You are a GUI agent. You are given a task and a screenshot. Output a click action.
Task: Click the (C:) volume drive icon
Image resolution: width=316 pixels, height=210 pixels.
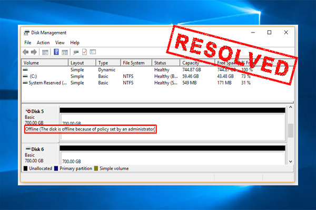(25, 76)
